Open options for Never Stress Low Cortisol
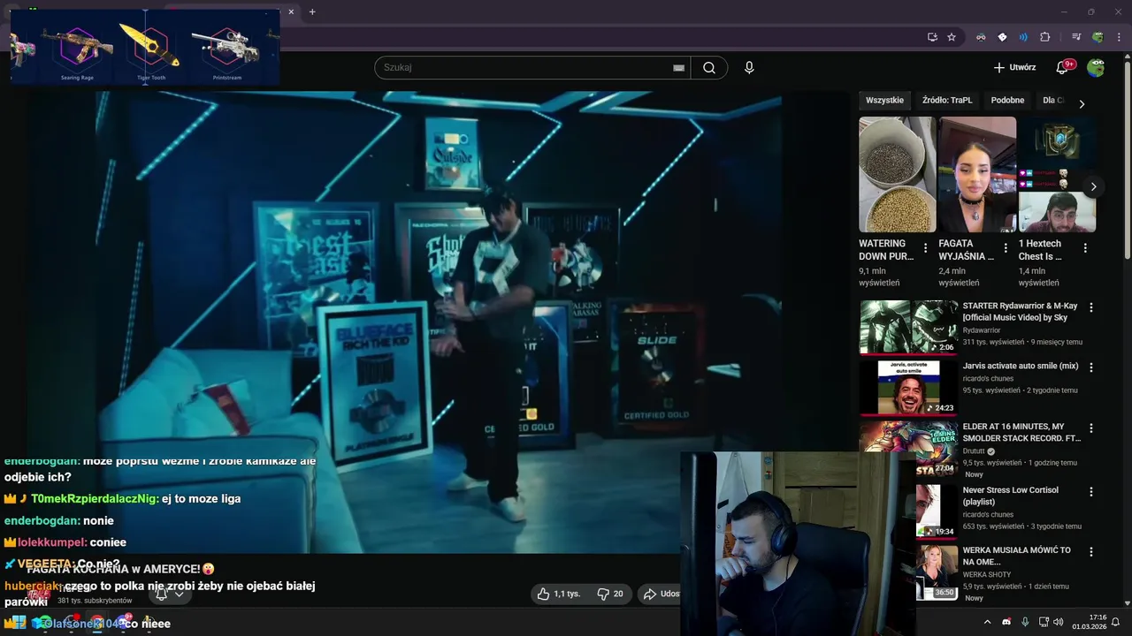The image size is (1132, 636). 1090,491
